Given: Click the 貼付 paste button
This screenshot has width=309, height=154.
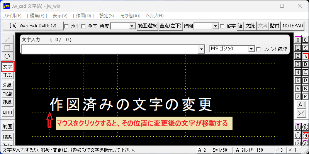Looking at the screenshot, I should point(275,26).
